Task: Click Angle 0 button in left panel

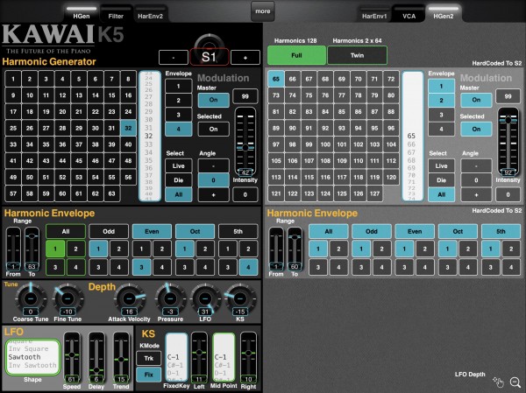Action: (x=213, y=180)
